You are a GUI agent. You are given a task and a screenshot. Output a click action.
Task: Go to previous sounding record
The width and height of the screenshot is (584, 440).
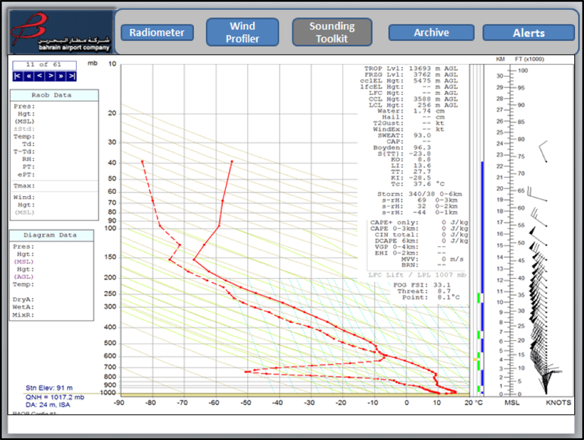click(x=39, y=76)
